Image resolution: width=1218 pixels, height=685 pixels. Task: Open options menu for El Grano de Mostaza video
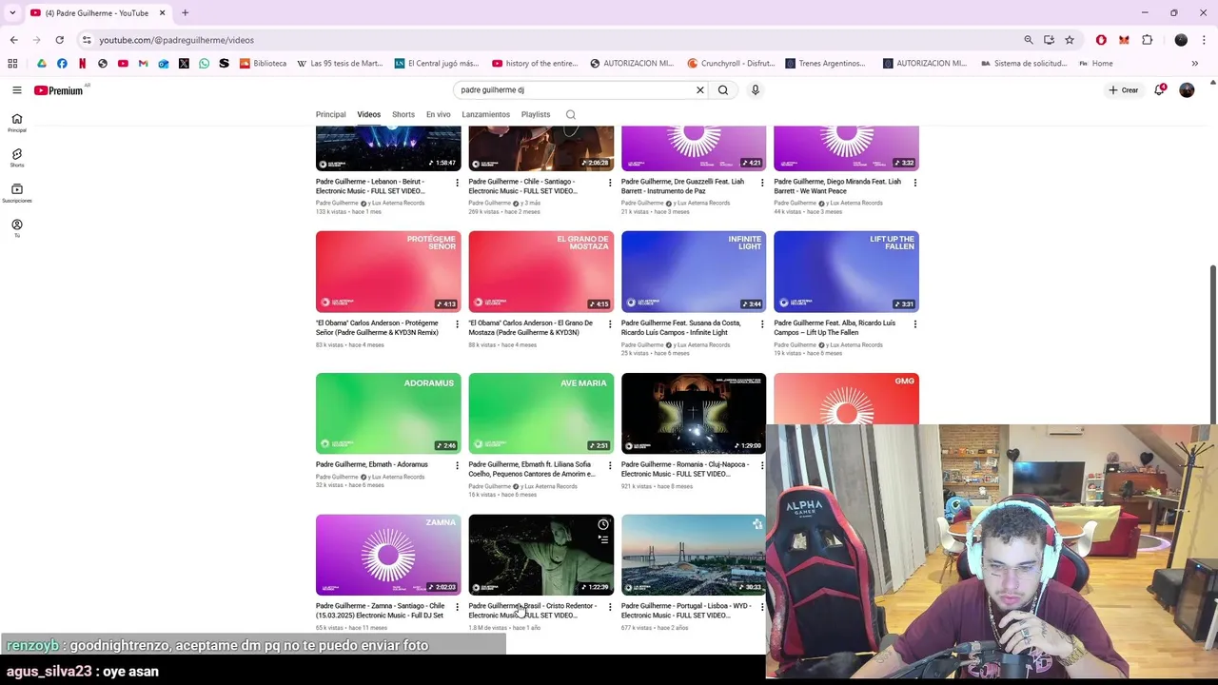click(610, 324)
